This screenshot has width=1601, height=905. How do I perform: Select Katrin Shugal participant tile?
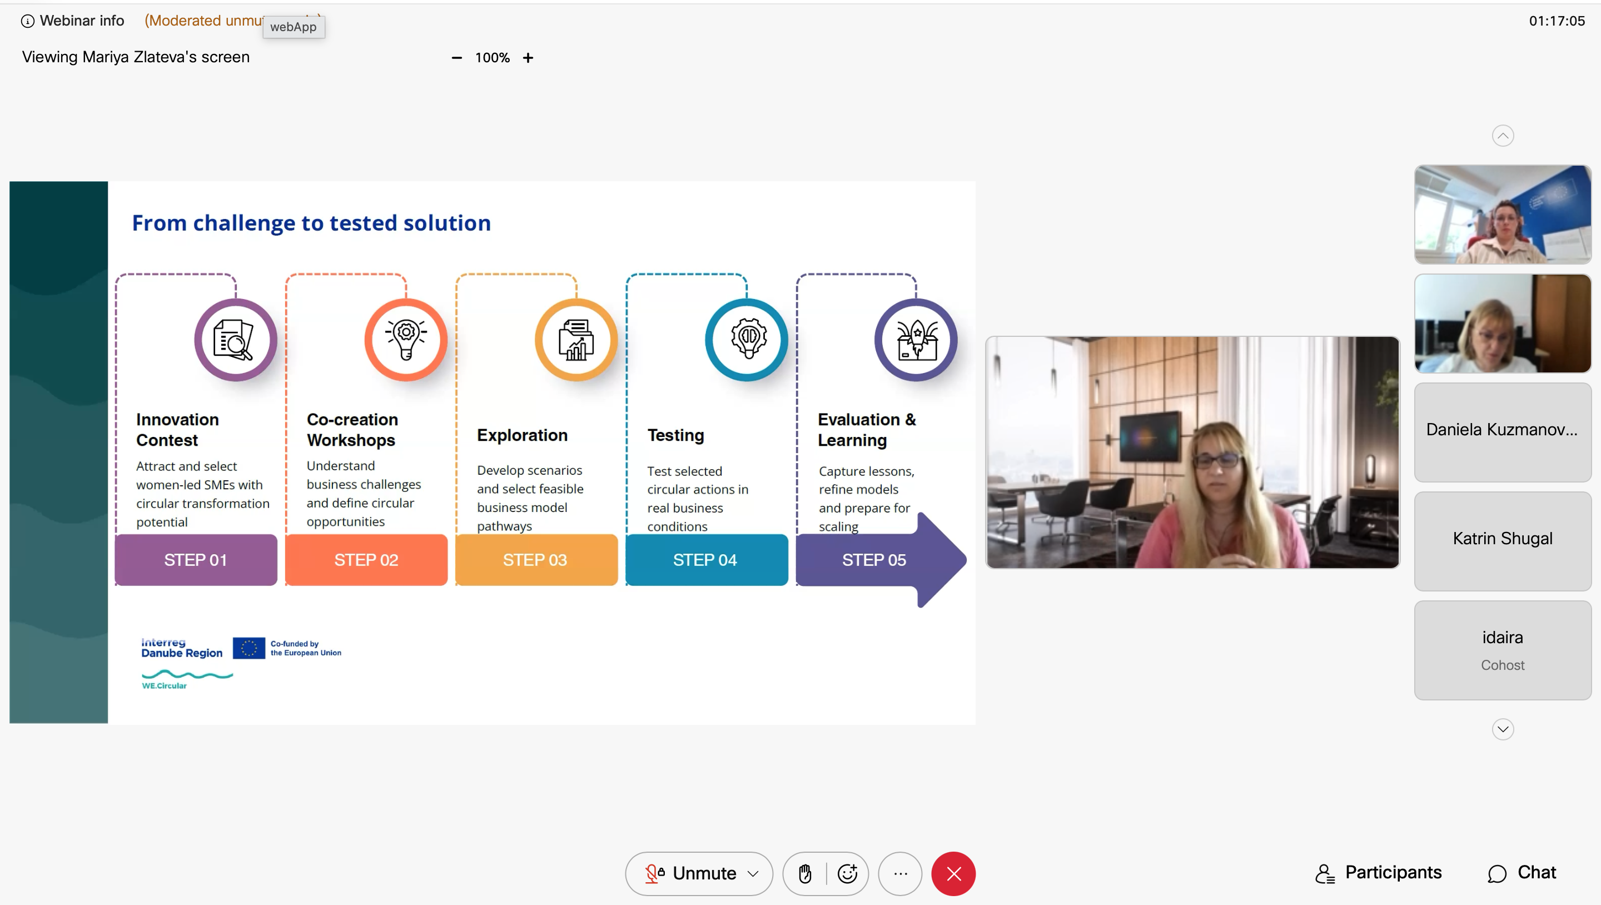[x=1502, y=541]
